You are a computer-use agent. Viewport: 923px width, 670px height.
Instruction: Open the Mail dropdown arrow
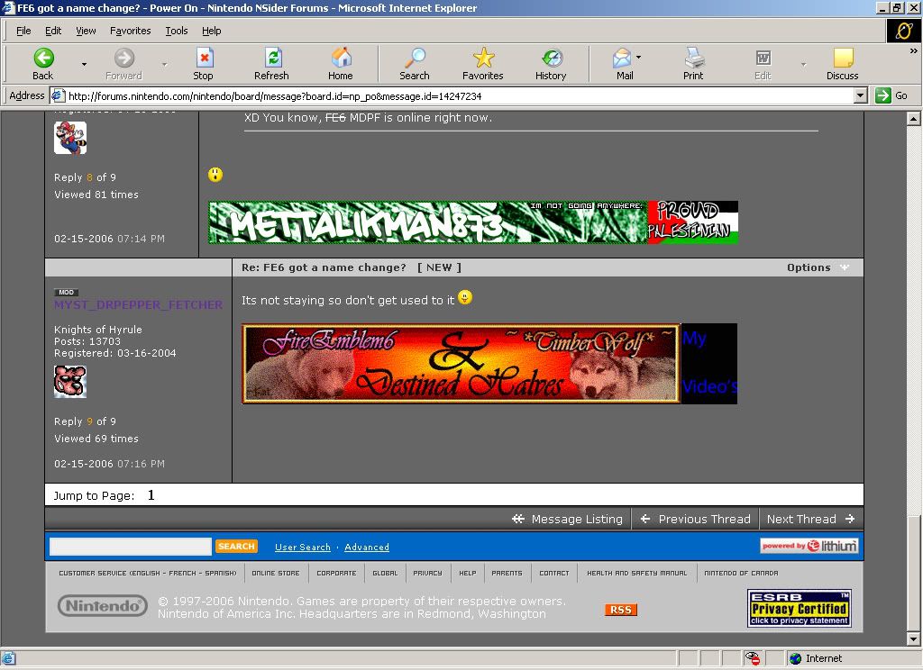click(639, 58)
